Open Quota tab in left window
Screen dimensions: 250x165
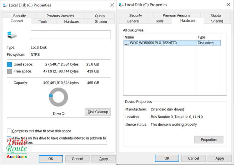click(x=100, y=16)
